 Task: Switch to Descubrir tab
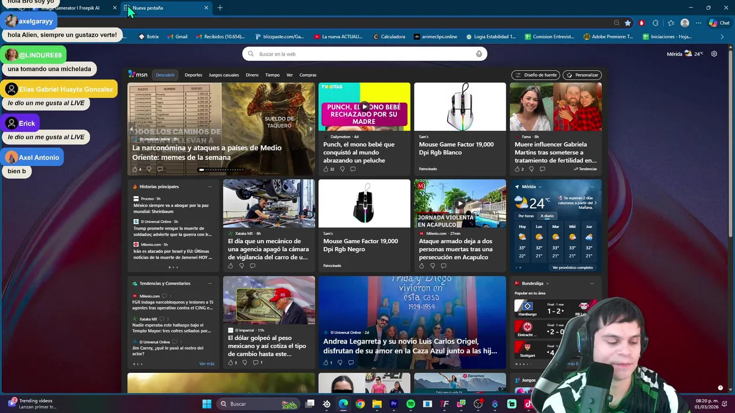[x=165, y=75]
